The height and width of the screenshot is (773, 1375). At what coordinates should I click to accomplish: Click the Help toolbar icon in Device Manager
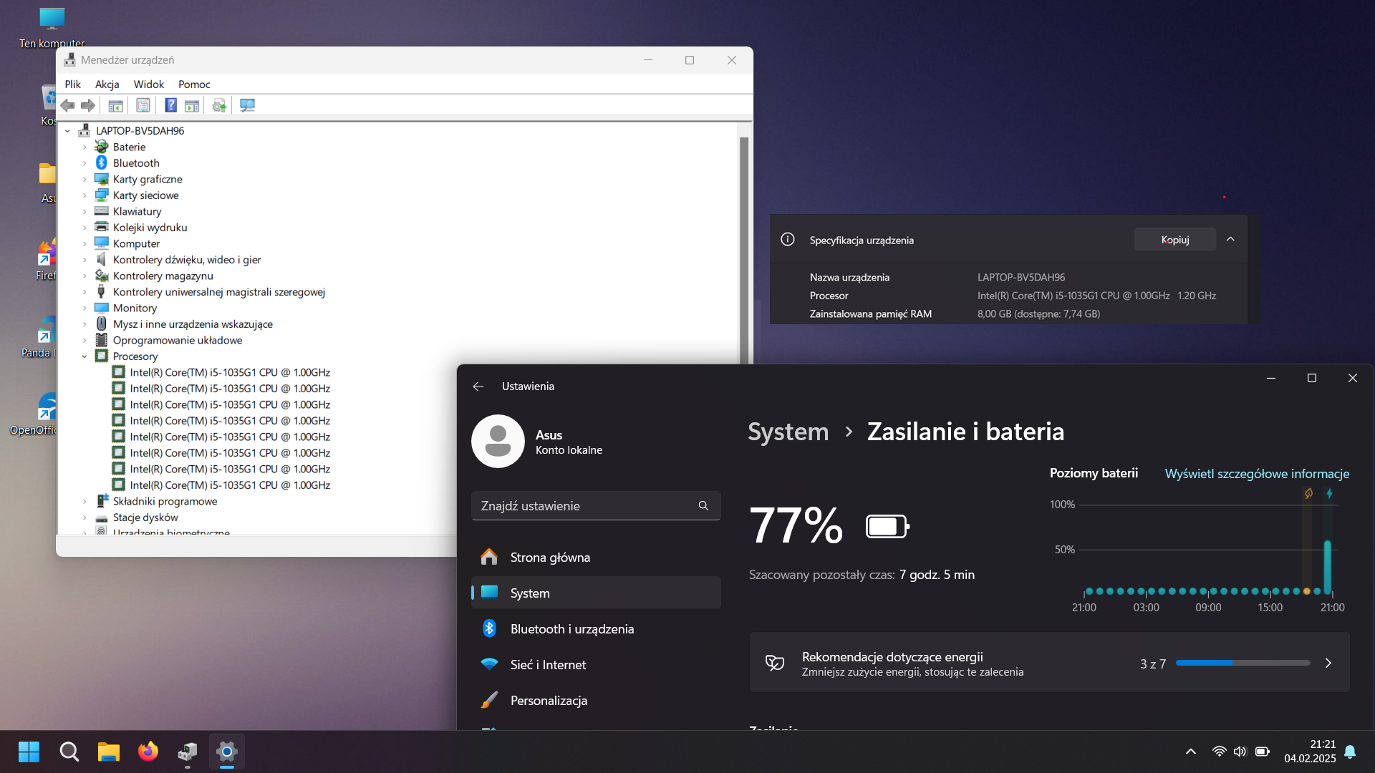pos(170,106)
